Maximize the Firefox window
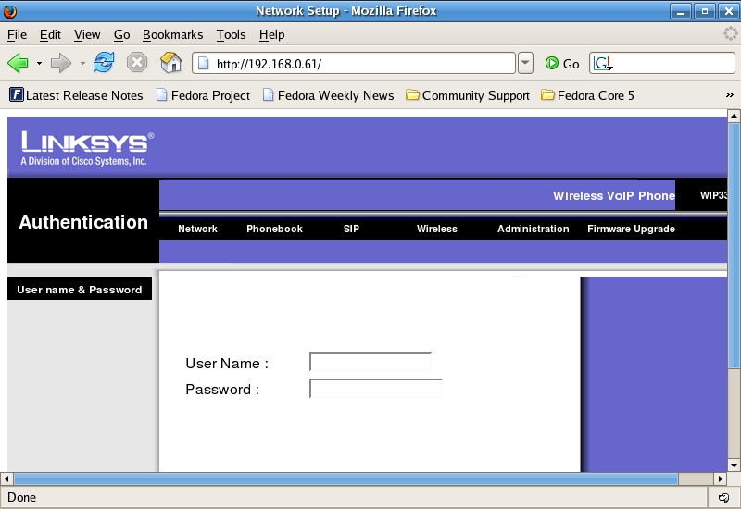The image size is (741, 509). pos(705,11)
